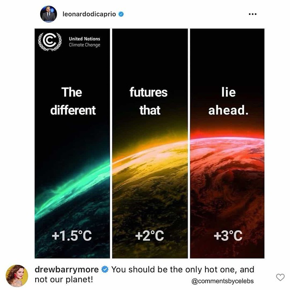Click the +2°C temperature label
Viewport: 290px width, 290px height.
click(x=150, y=236)
